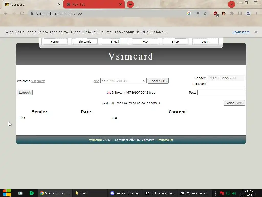Open the first 7-Zip C:\Users taskbar item
Screen dimensions: 262x197
[x=160, y=193]
